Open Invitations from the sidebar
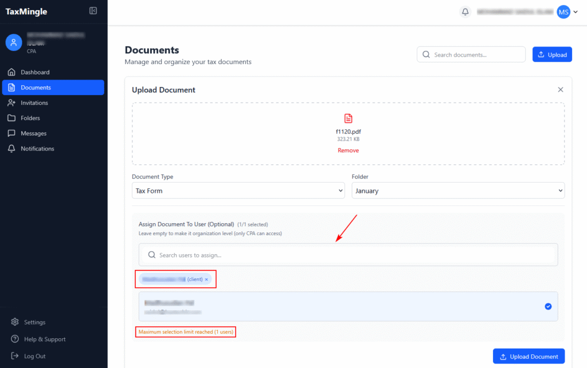This screenshot has width=587, height=368. (34, 103)
